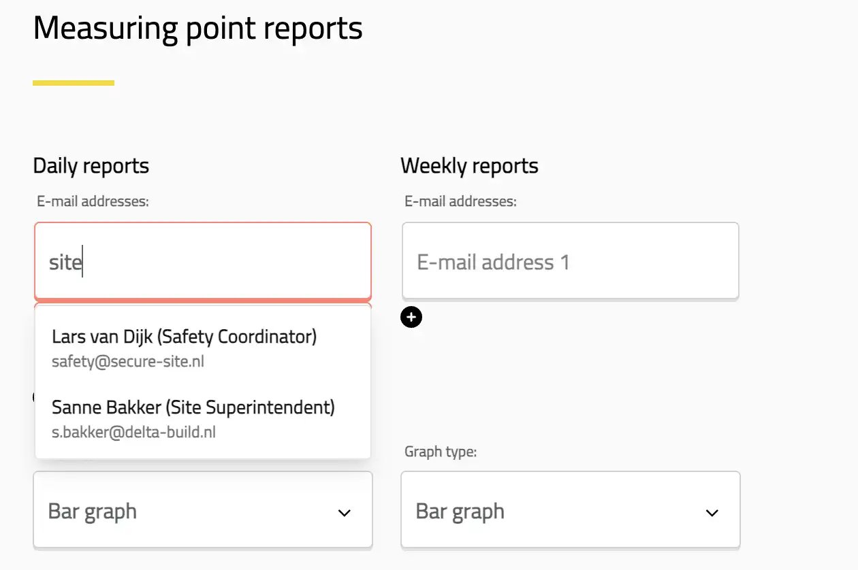Click the safety@secure-site.nl email address

click(127, 361)
